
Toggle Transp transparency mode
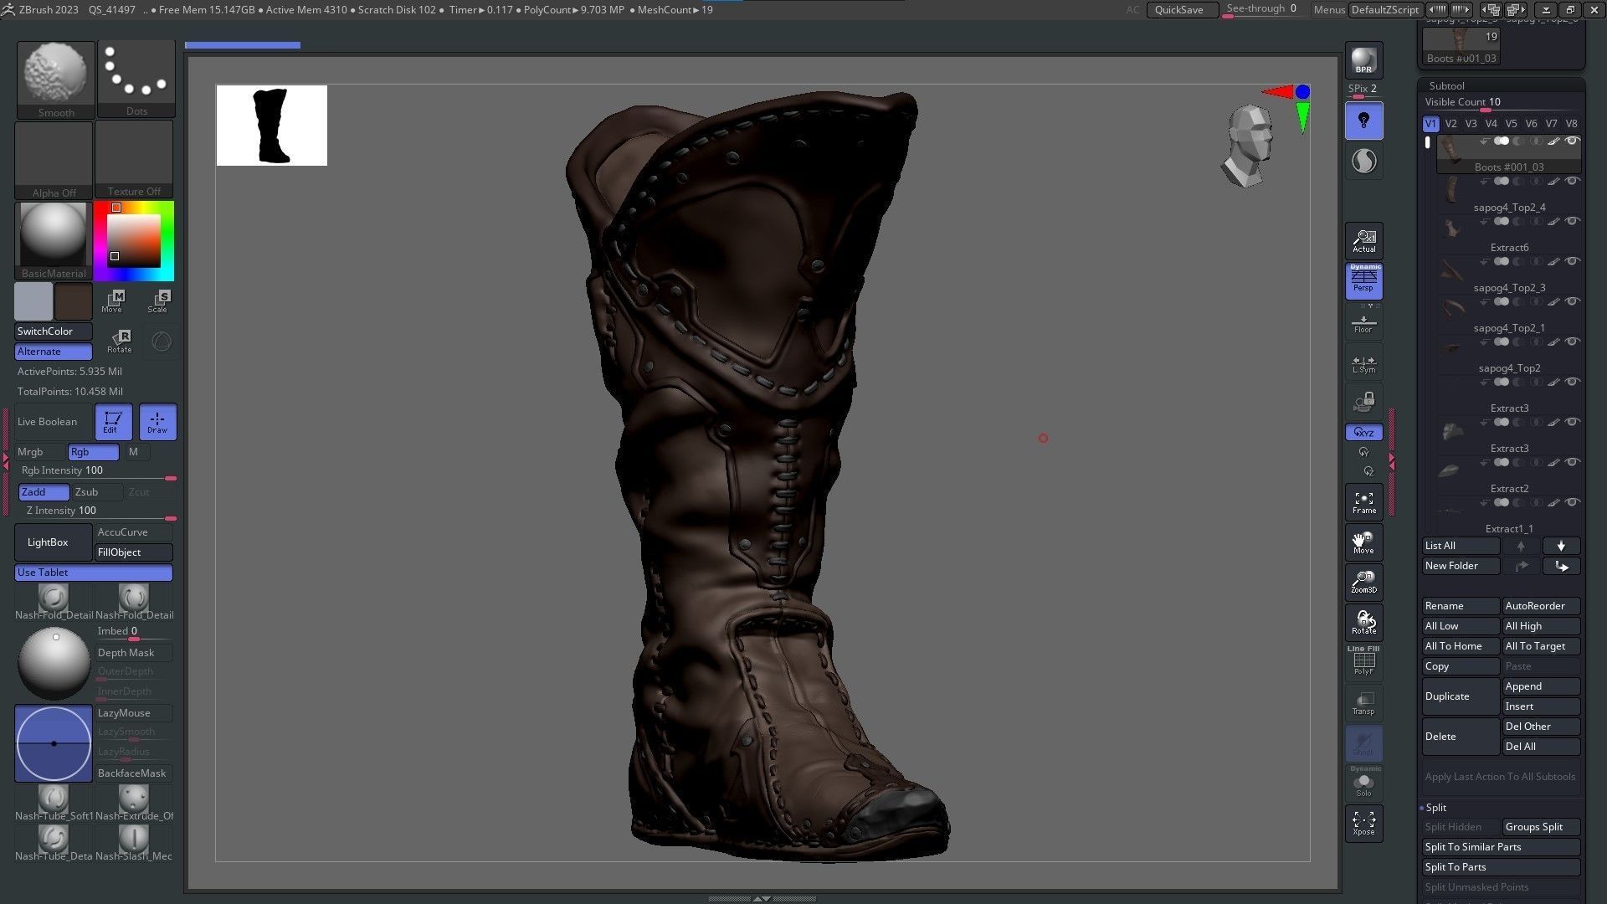click(1363, 702)
